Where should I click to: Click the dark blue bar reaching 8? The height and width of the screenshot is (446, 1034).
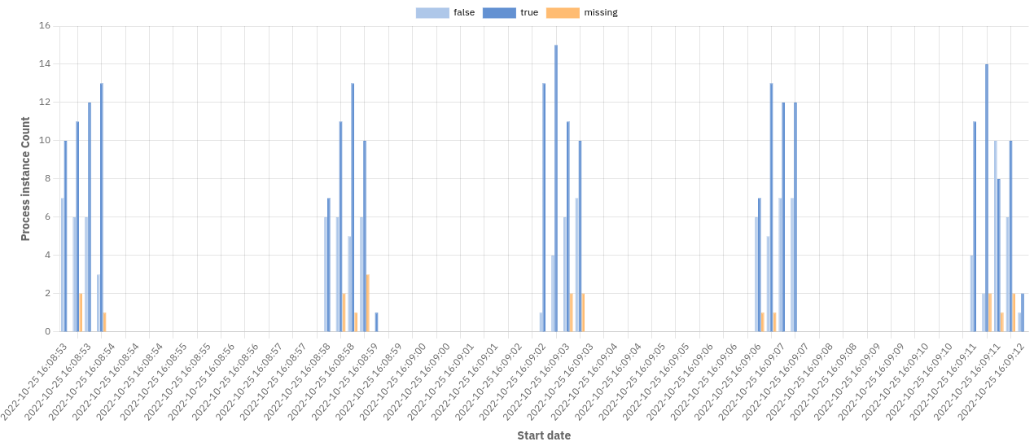(998, 255)
